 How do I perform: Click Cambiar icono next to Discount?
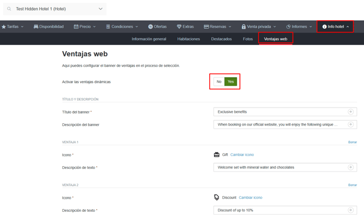[250, 198]
